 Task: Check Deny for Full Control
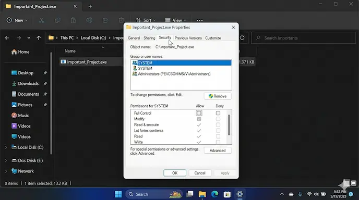(218, 113)
